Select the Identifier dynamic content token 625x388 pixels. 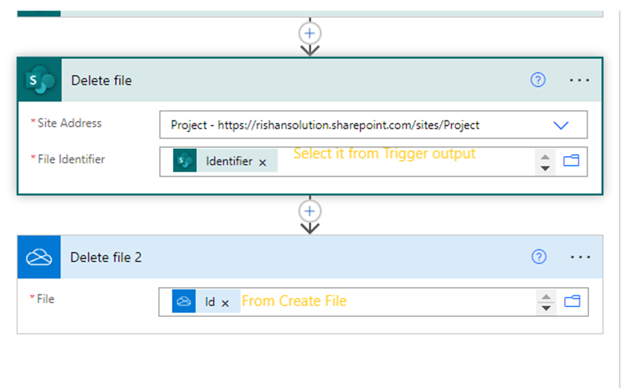click(x=225, y=161)
